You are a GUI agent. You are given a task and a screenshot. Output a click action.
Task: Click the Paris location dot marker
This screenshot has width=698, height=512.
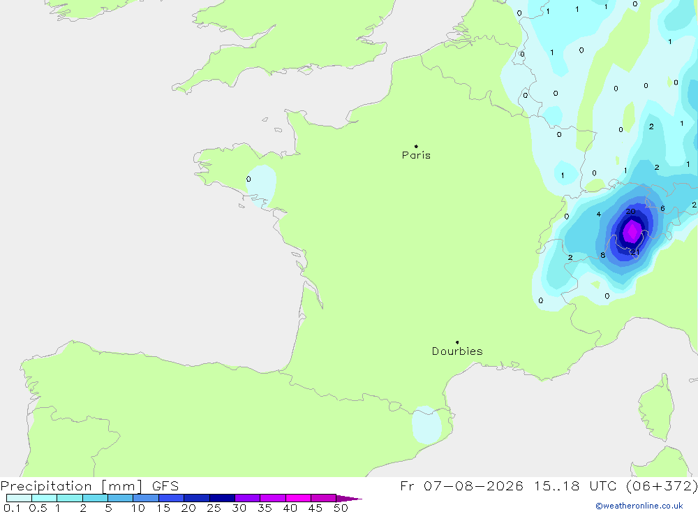click(416, 146)
